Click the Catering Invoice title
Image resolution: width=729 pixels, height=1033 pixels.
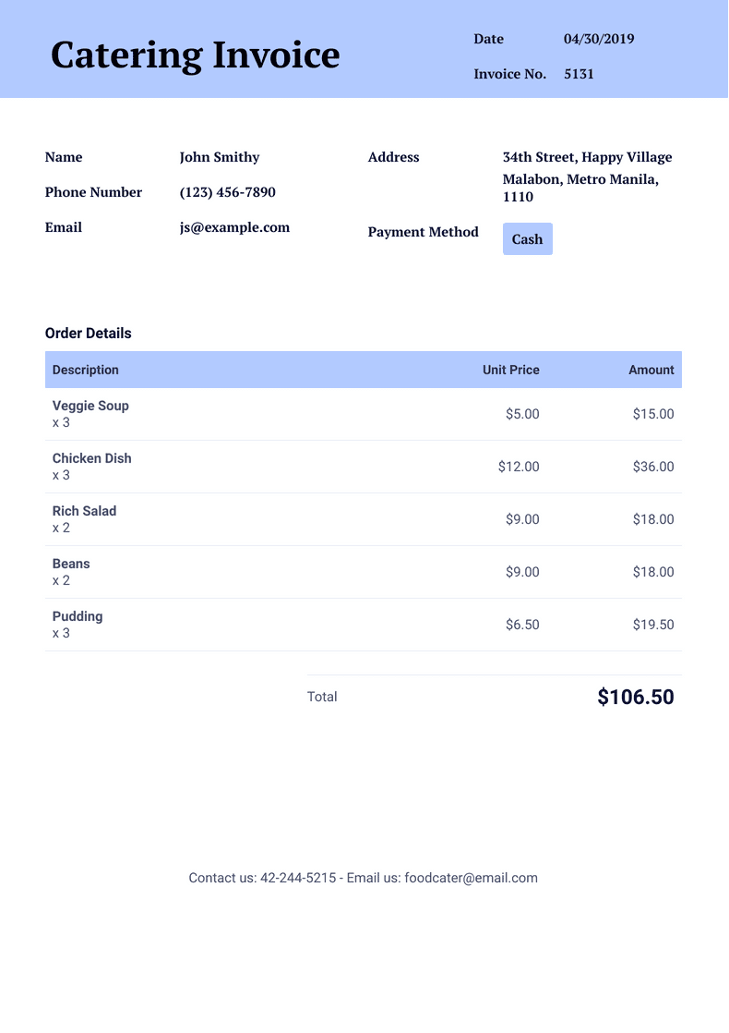(x=195, y=55)
